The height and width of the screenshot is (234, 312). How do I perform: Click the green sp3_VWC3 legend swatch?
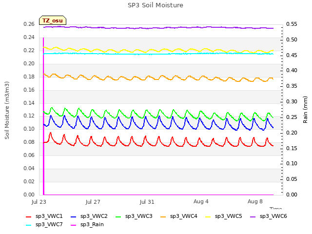[118, 216]
